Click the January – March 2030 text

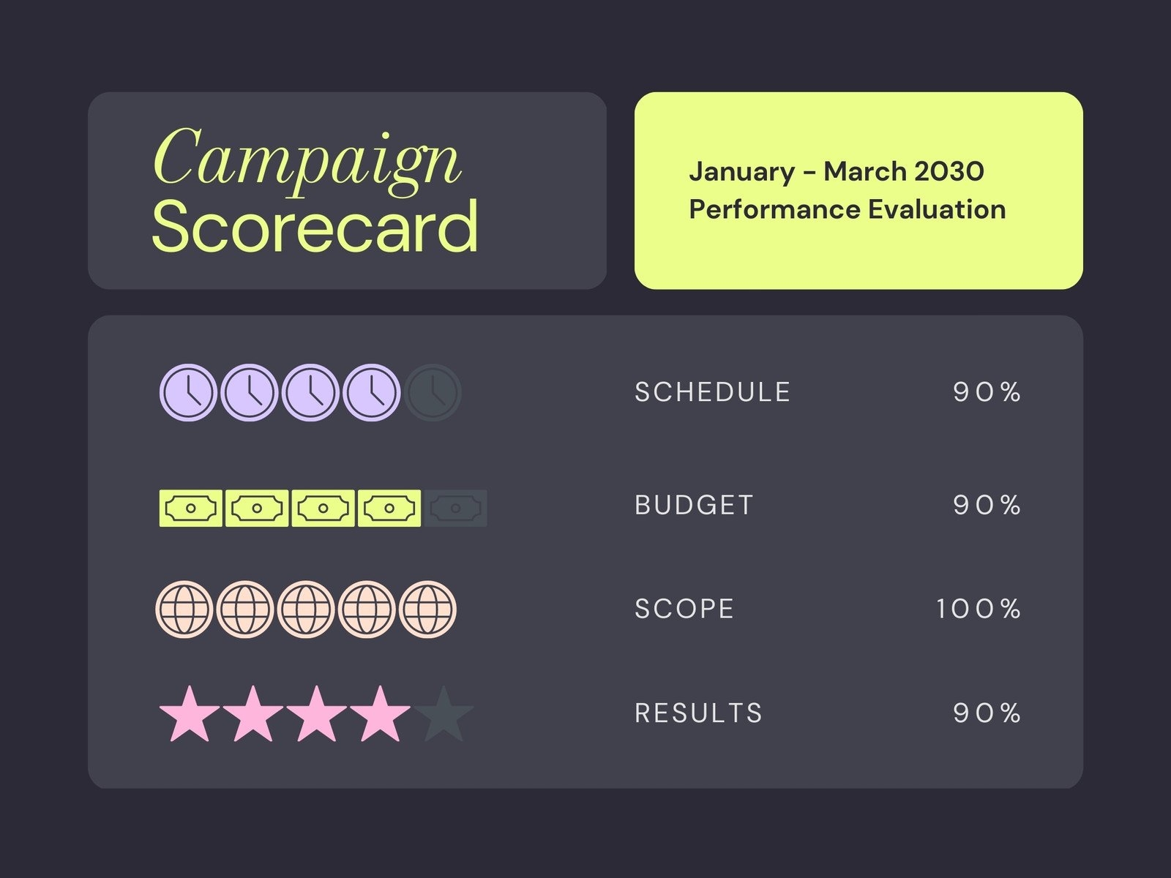pyautogui.click(x=837, y=172)
